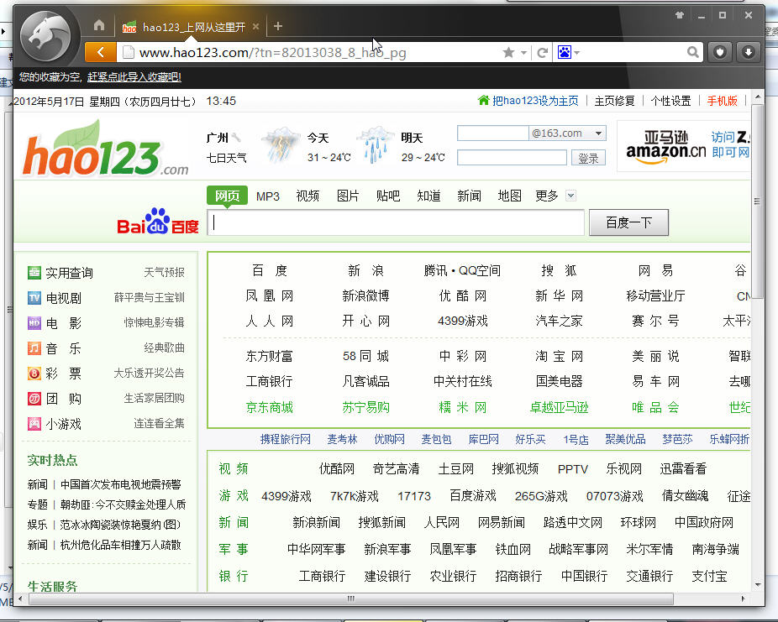Expand the 更多 search categories arrow
The image size is (778, 622).
click(571, 196)
